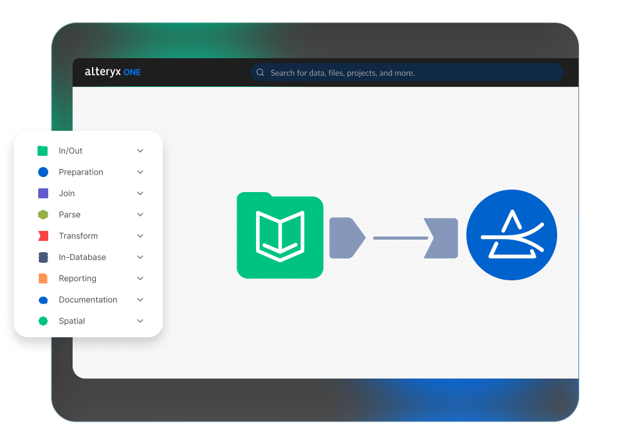
Task: Select the red Transform category icon
Action: pyautogui.click(x=42, y=235)
